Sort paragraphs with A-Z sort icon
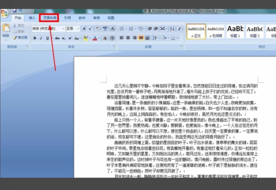The image size is (276, 190). (172, 29)
